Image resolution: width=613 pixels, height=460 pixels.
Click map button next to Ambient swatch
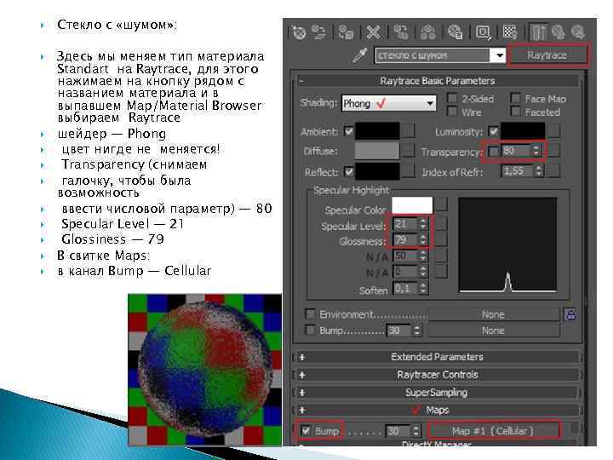(x=408, y=131)
